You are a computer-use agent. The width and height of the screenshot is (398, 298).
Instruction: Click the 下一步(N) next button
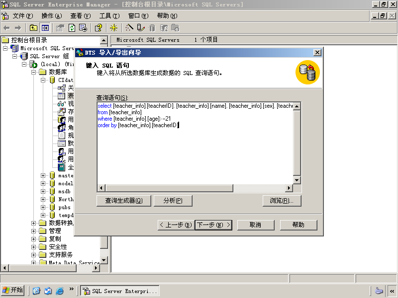pos(213,225)
